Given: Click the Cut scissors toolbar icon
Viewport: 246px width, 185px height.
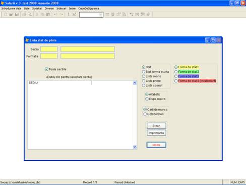Looking at the screenshot, I should (37, 15).
